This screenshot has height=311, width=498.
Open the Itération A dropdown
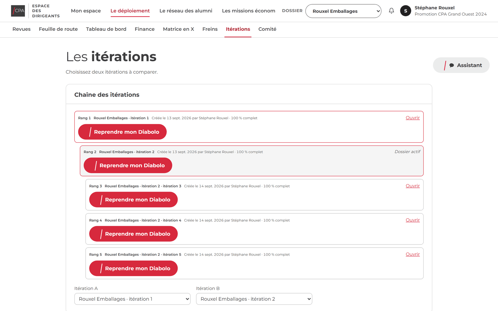132,299
